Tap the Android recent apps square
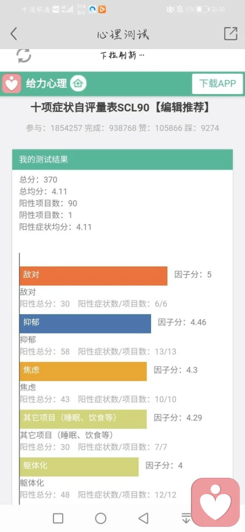The width and height of the screenshot is (245, 532). (58, 518)
